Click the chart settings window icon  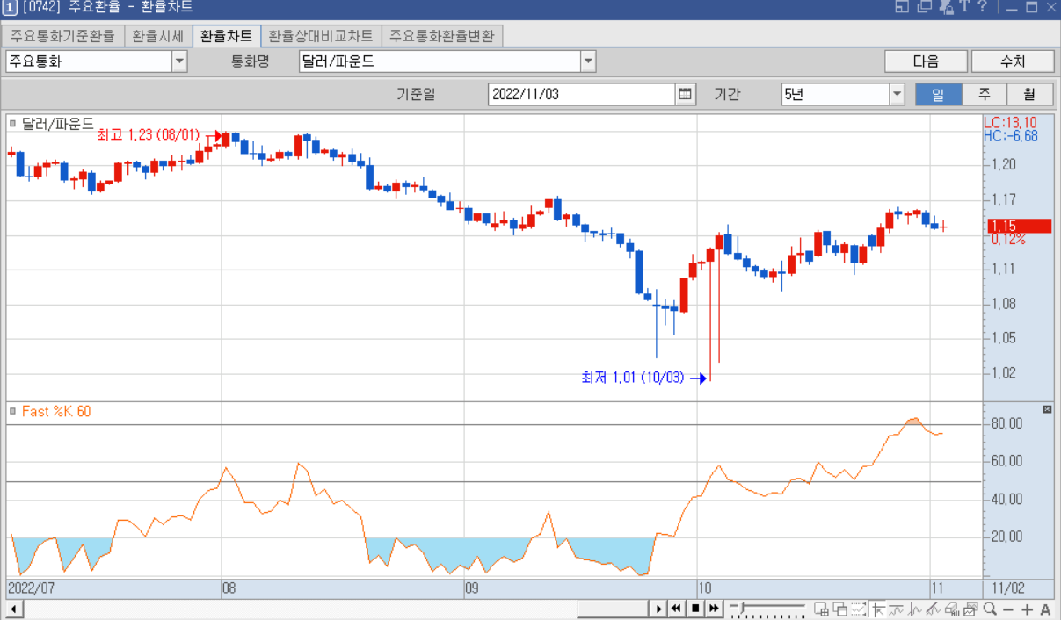click(x=970, y=609)
